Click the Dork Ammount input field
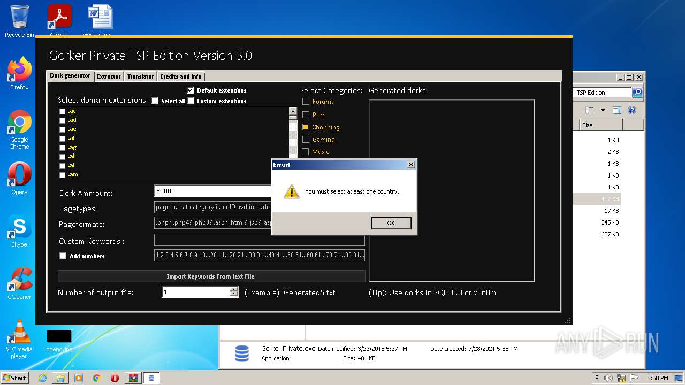 click(213, 191)
